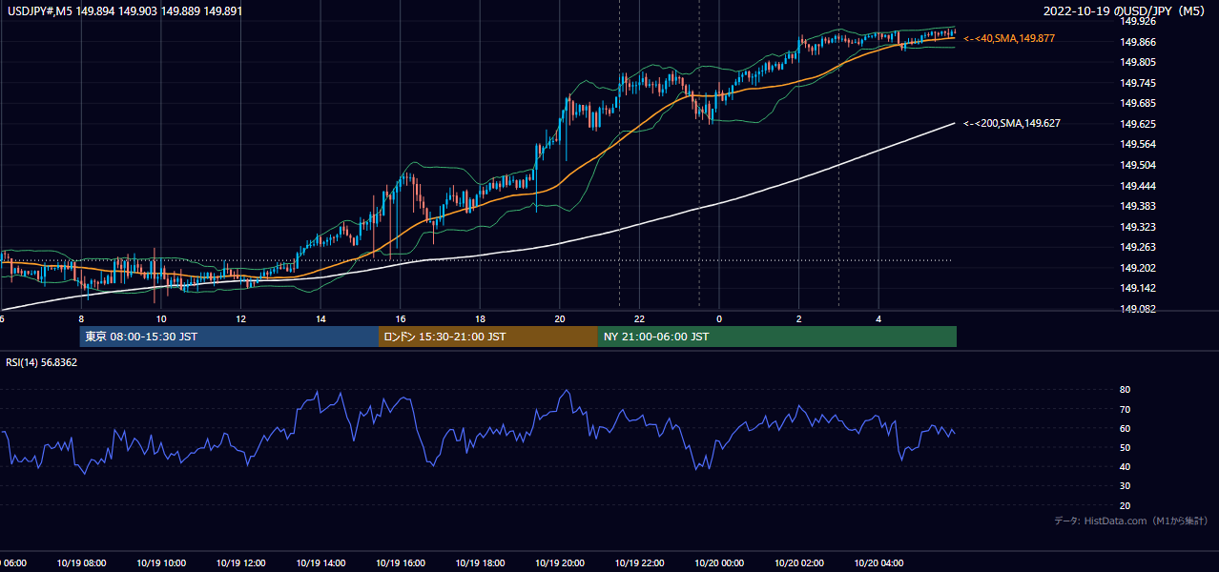Click the ロンドン 15:30-21:00 JST session bar
The width and height of the screenshot is (1219, 572).
(x=488, y=337)
